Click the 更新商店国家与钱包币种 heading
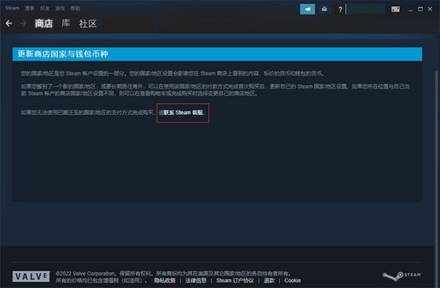Viewport: 440px width, 288px height. 63,53
